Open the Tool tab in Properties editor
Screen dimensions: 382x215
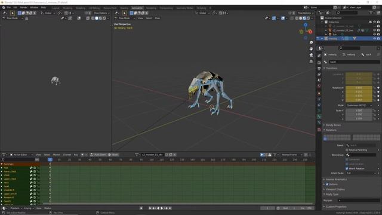pyautogui.click(x=319, y=56)
